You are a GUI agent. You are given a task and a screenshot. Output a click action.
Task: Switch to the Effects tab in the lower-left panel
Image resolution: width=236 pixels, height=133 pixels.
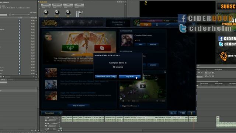[3, 80]
